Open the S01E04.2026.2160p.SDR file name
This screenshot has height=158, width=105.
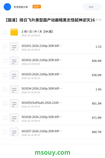[x=41, y=88]
